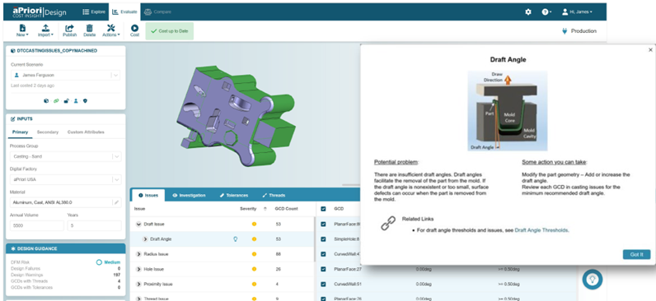Toggle the GCD header select-all checkbox
Viewport: 656px width, 301px height.
(323, 209)
